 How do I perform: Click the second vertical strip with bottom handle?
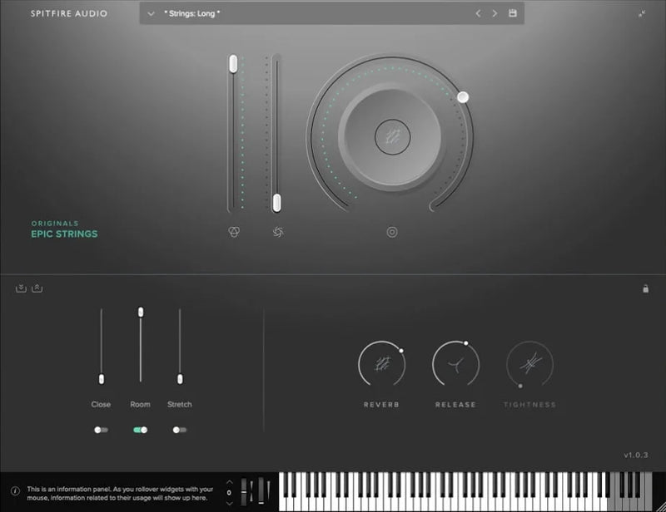click(261, 491)
